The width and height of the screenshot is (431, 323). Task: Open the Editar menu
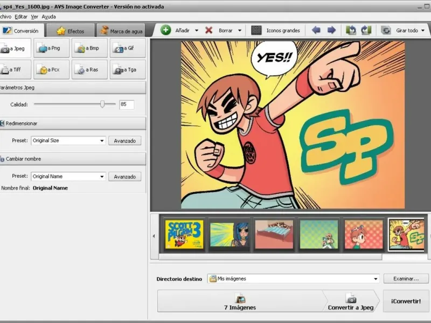tap(21, 17)
